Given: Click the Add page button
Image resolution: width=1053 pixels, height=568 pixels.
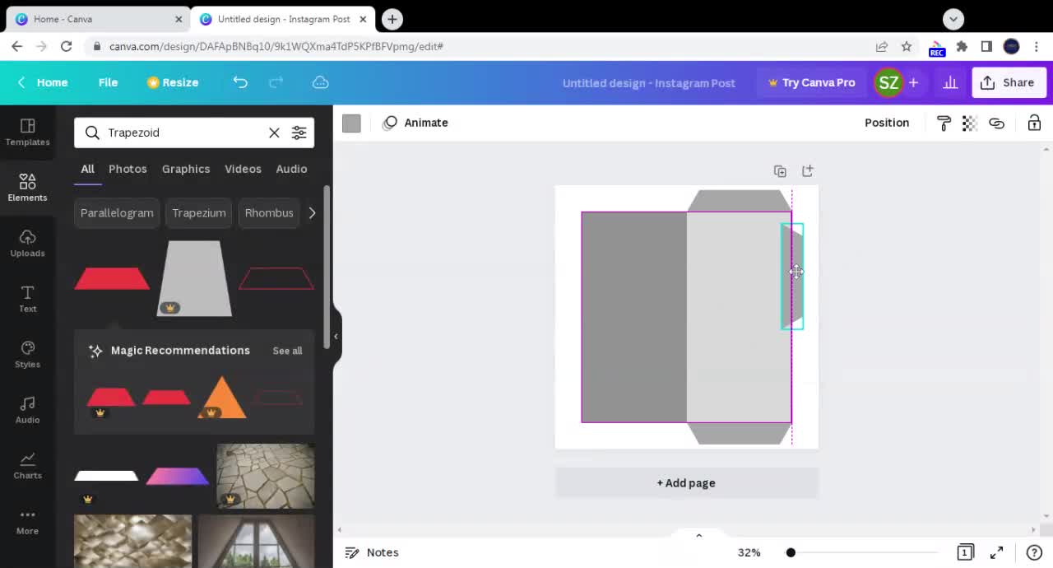Looking at the screenshot, I should [x=686, y=483].
